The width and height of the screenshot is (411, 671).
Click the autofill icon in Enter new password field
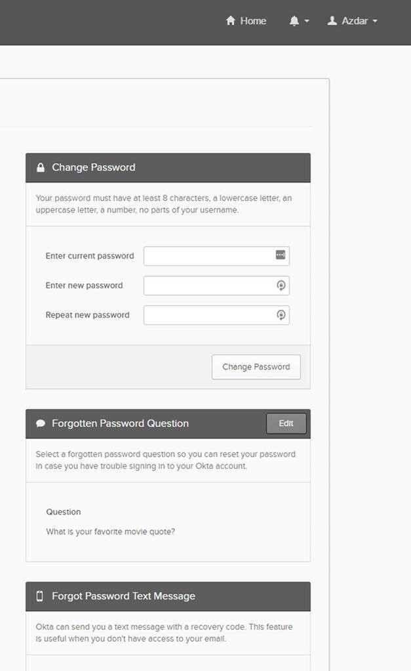281,286
